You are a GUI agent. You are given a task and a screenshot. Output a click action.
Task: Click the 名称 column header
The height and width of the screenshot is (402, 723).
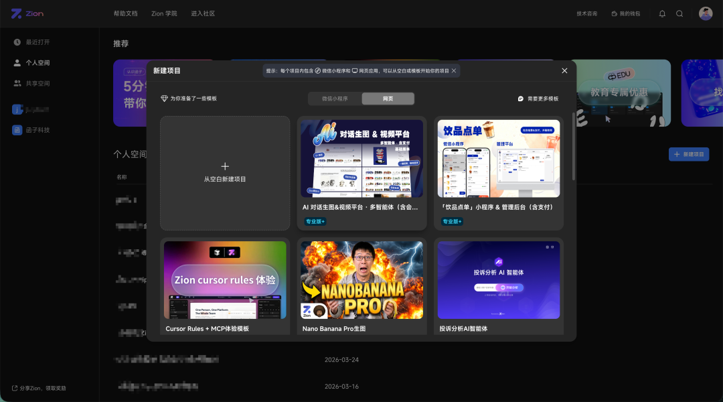pos(122,178)
